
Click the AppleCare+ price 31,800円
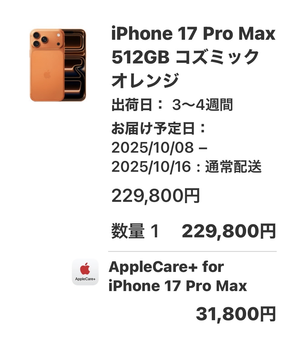(x=236, y=314)
